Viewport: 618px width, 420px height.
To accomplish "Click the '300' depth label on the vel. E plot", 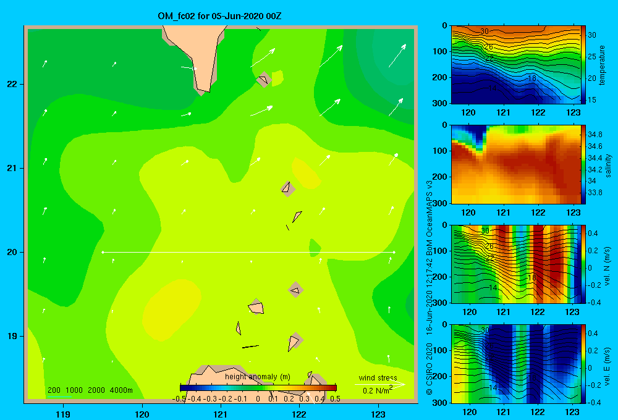I will pyautogui.click(x=439, y=402).
